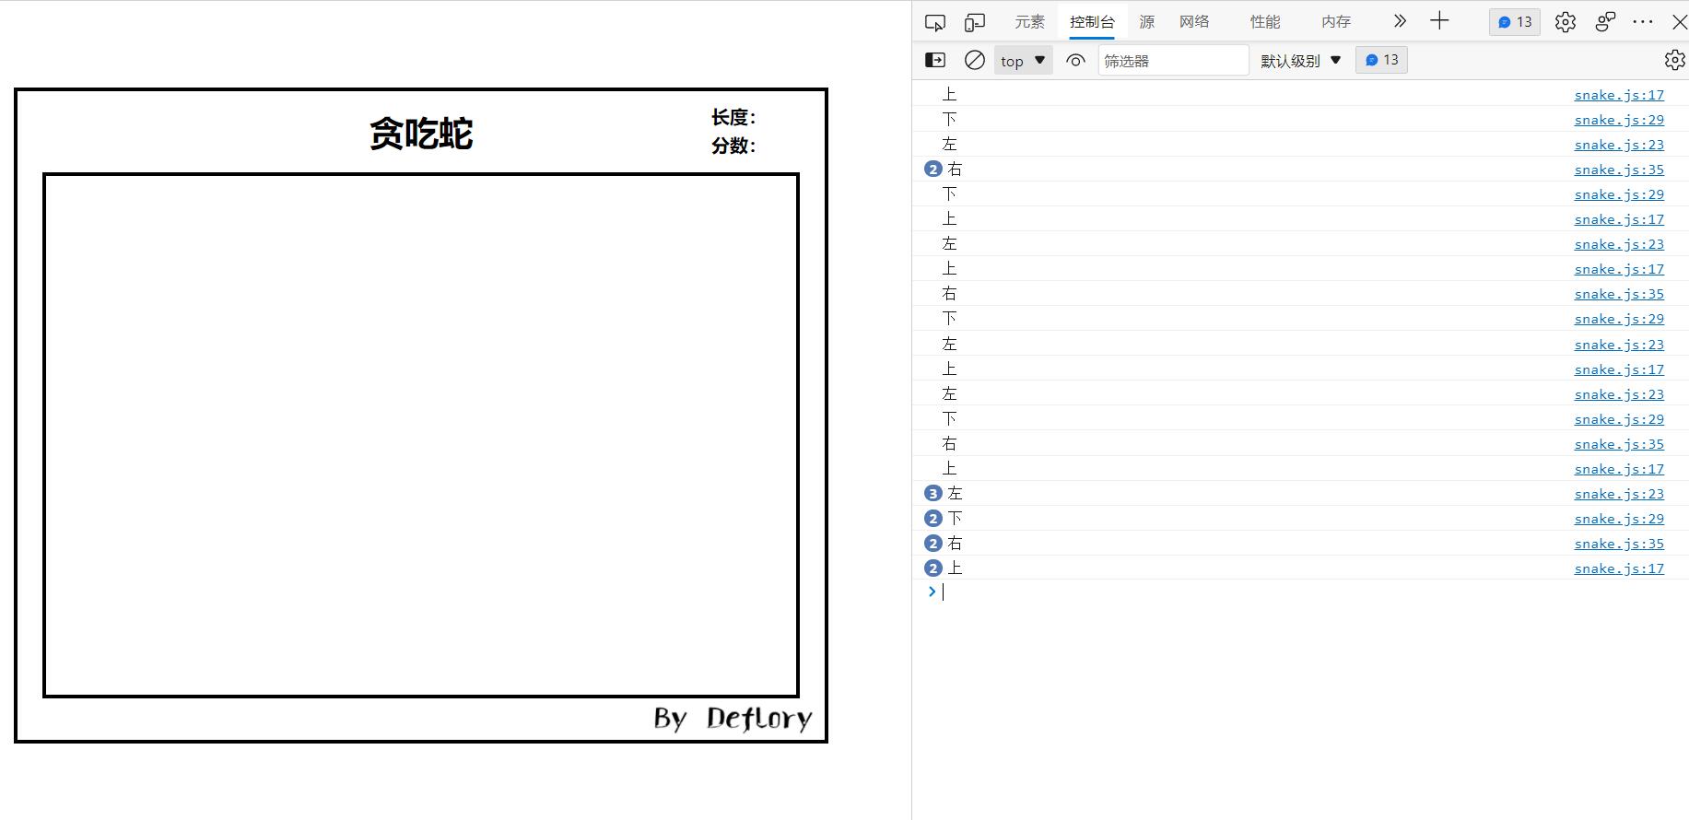Open the 源 tab
Viewport: 1689px width, 820px height.
click(x=1146, y=22)
